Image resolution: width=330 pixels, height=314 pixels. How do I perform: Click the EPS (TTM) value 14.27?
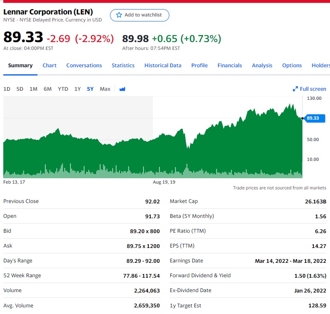click(x=319, y=246)
